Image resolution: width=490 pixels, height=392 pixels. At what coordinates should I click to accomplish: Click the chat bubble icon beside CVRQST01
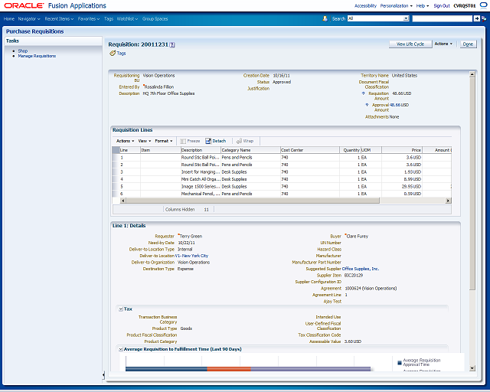483,5
